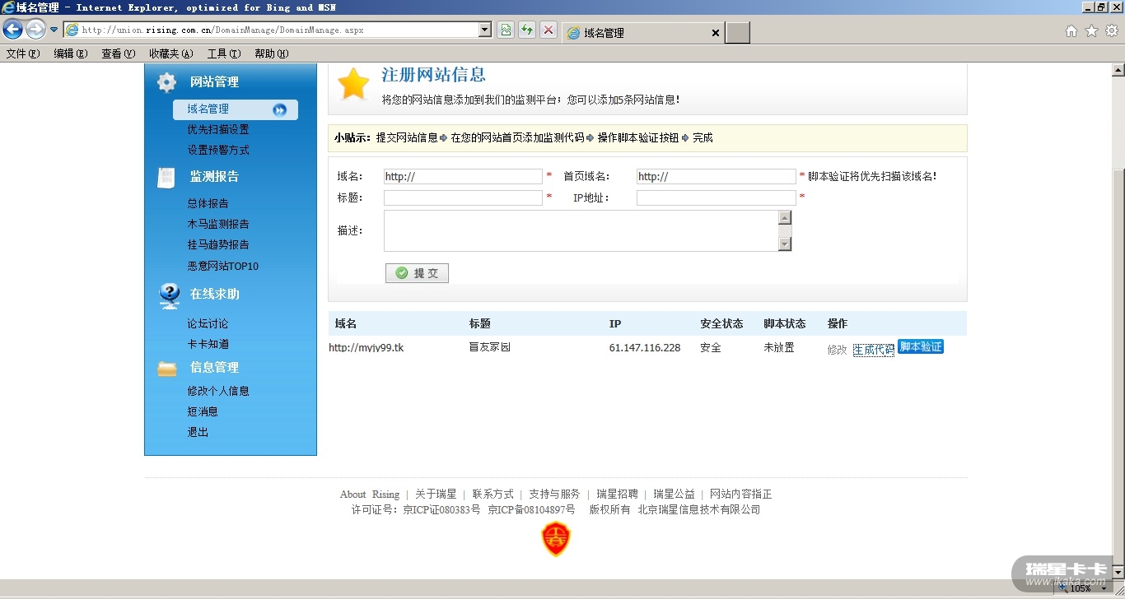Click the http://myjy99.tk domain cell

click(x=366, y=347)
